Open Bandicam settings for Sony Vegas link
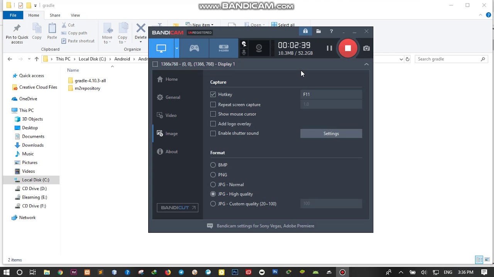 [266, 226]
